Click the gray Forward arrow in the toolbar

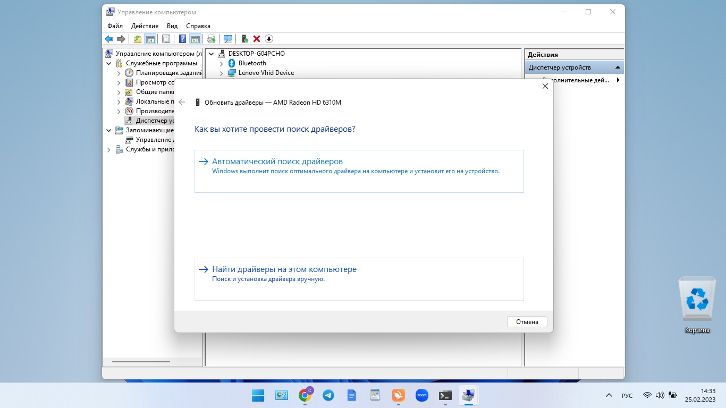click(121, 39)
